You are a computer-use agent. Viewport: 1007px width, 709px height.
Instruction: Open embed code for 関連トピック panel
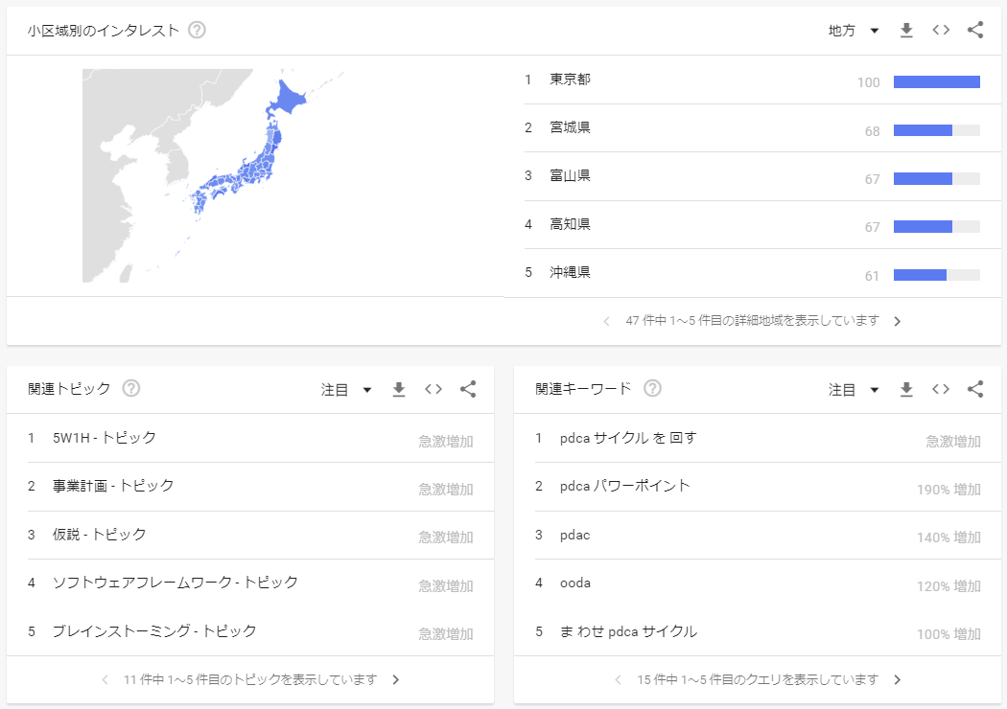tap(433, 389)
